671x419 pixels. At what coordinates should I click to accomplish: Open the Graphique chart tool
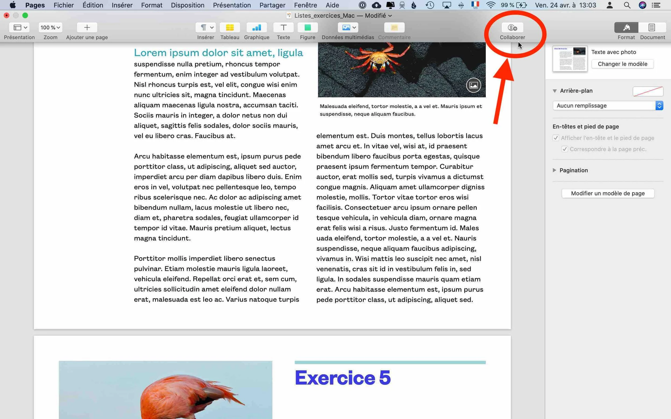tap(257, 27)
